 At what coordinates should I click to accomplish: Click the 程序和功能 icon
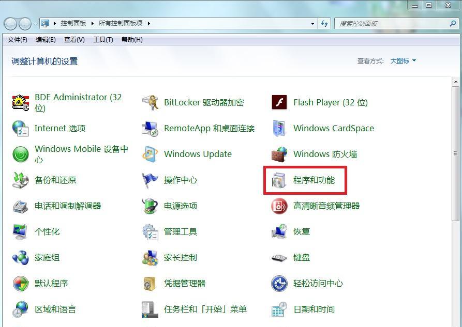(279, 180)
